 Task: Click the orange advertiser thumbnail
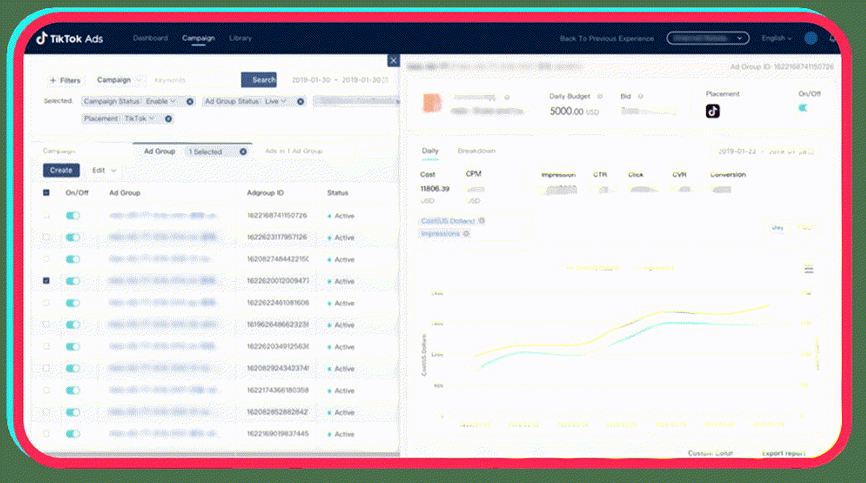tap(432, 104)
